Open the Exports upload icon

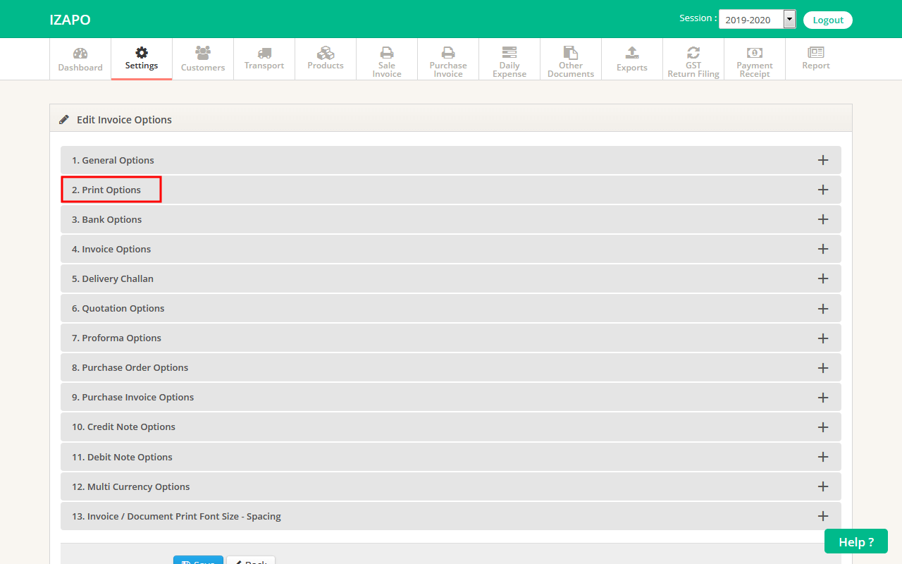click(632, 53)
